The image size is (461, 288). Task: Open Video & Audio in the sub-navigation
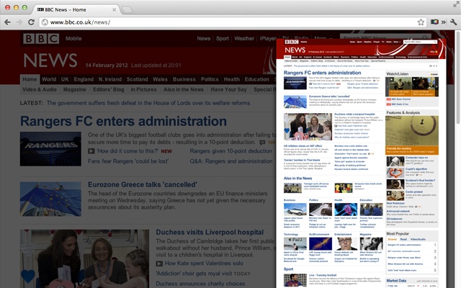point(40,89)
